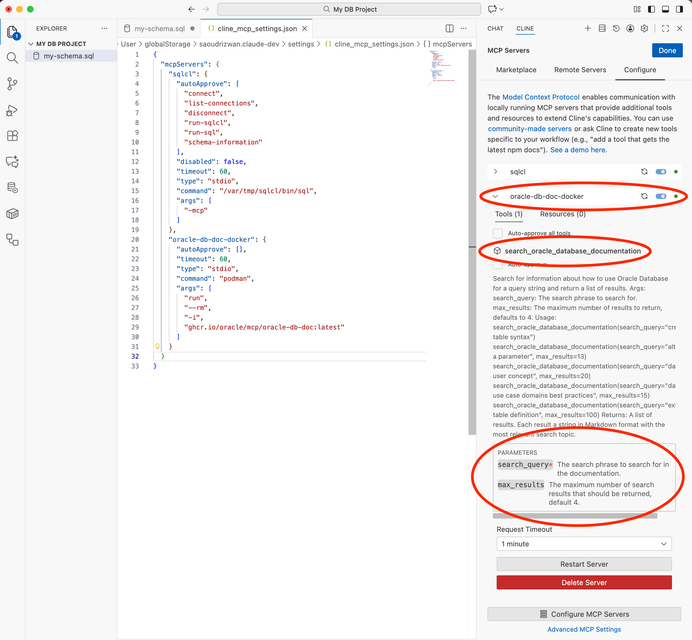Restart the sqlcl server via refresh icon
Screen dimensions: 692x640
[644, 172]
